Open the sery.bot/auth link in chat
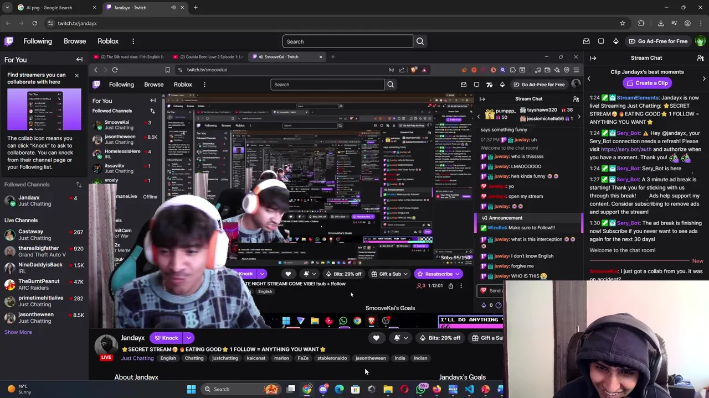The height and width of the screenshot is (398, 709). point(626,149)
